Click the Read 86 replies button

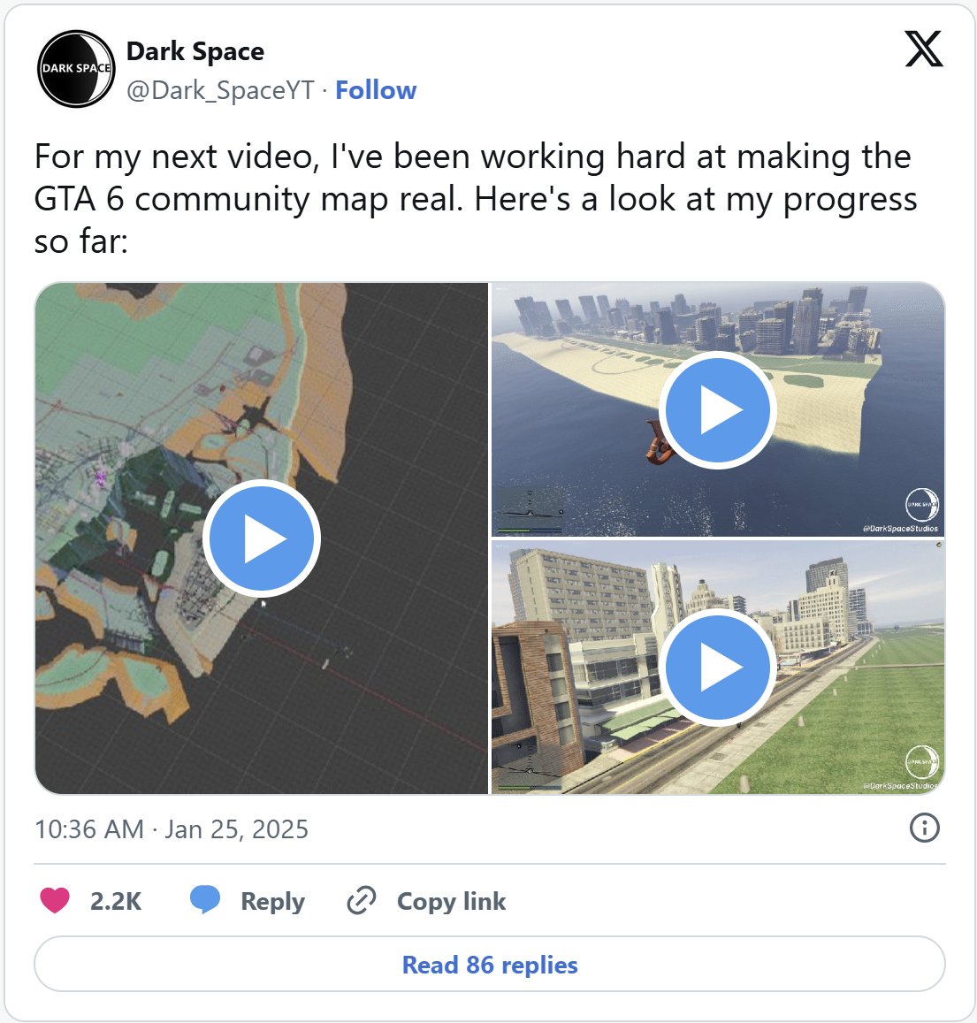click(489, 965)
